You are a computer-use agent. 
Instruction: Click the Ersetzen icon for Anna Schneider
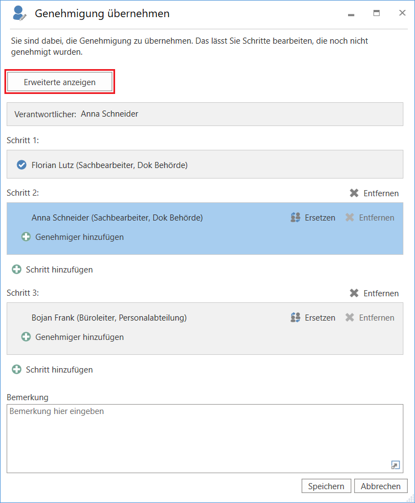point(295,218)
